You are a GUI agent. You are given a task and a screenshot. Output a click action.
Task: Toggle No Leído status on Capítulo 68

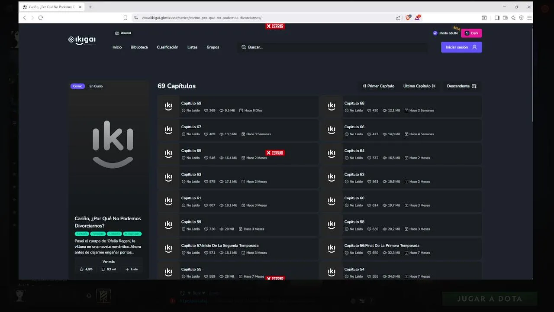(354, 110)
